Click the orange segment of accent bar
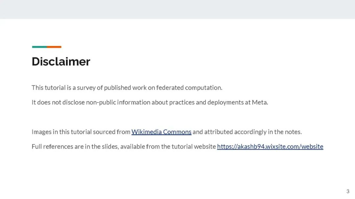Viewport: 355px width, 199px height. 54,47
